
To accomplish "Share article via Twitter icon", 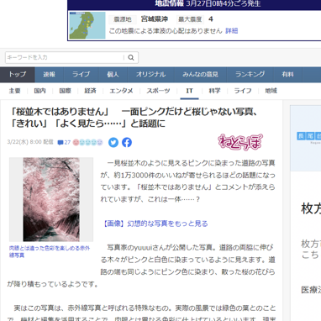I will click(x=113, y=142).
